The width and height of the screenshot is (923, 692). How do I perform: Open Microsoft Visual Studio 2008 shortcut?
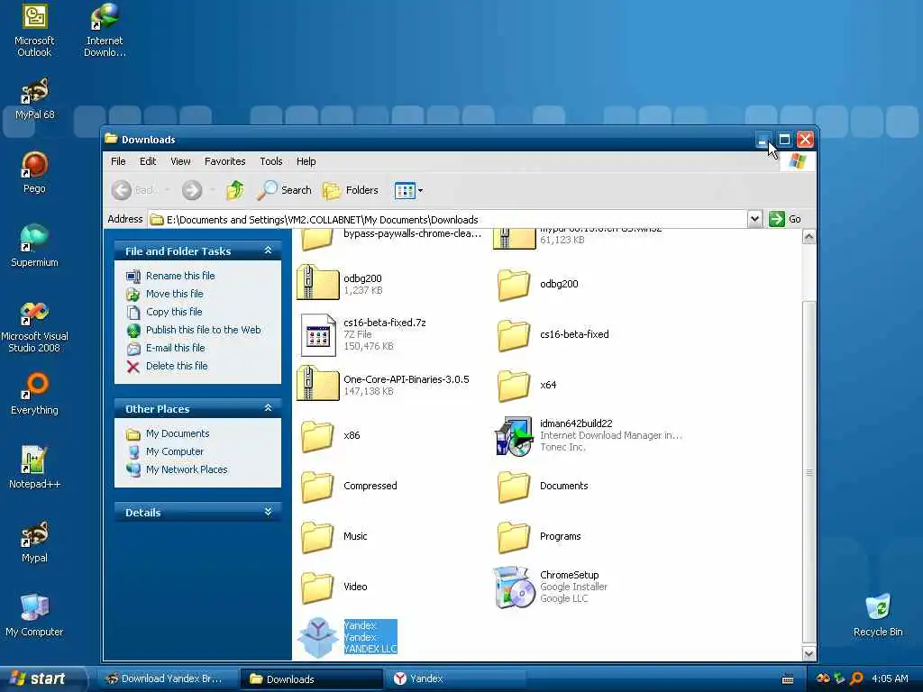pos(34,326)
